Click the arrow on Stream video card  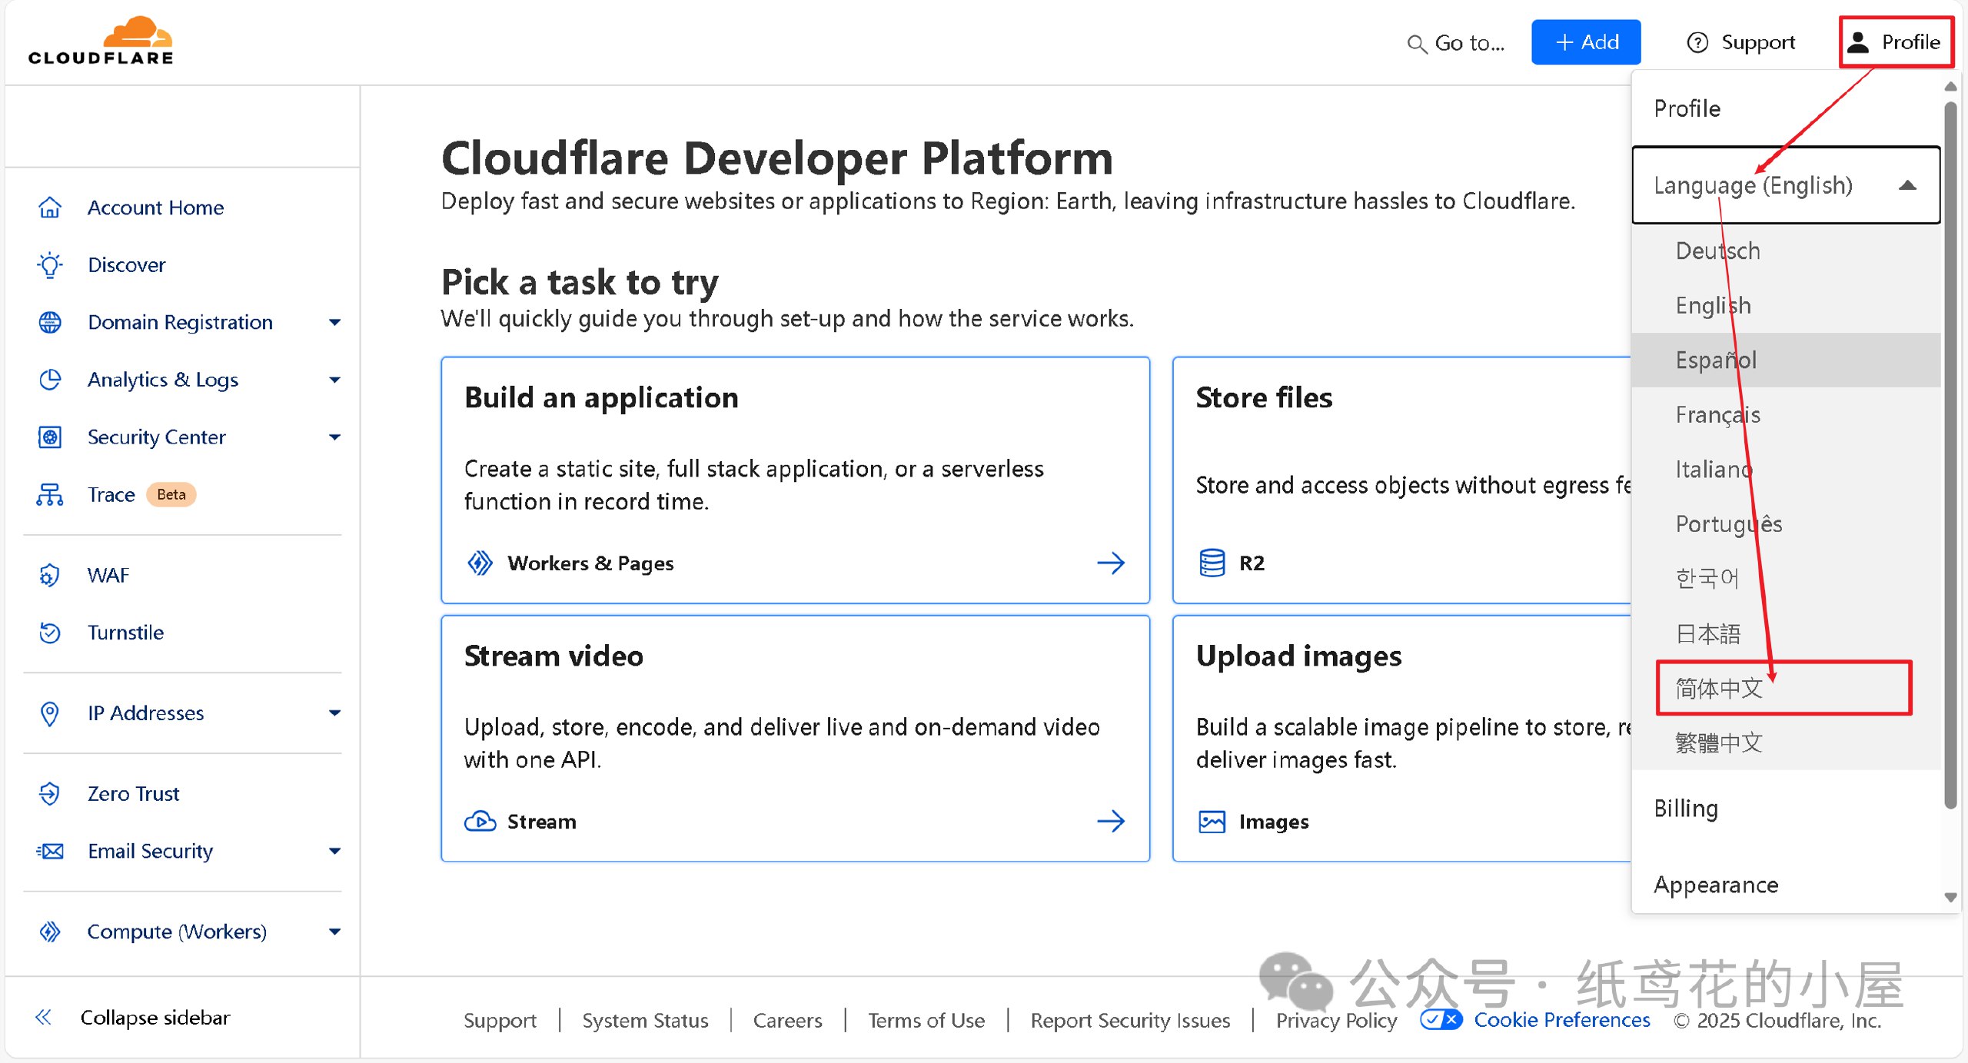coord(1111,822)
